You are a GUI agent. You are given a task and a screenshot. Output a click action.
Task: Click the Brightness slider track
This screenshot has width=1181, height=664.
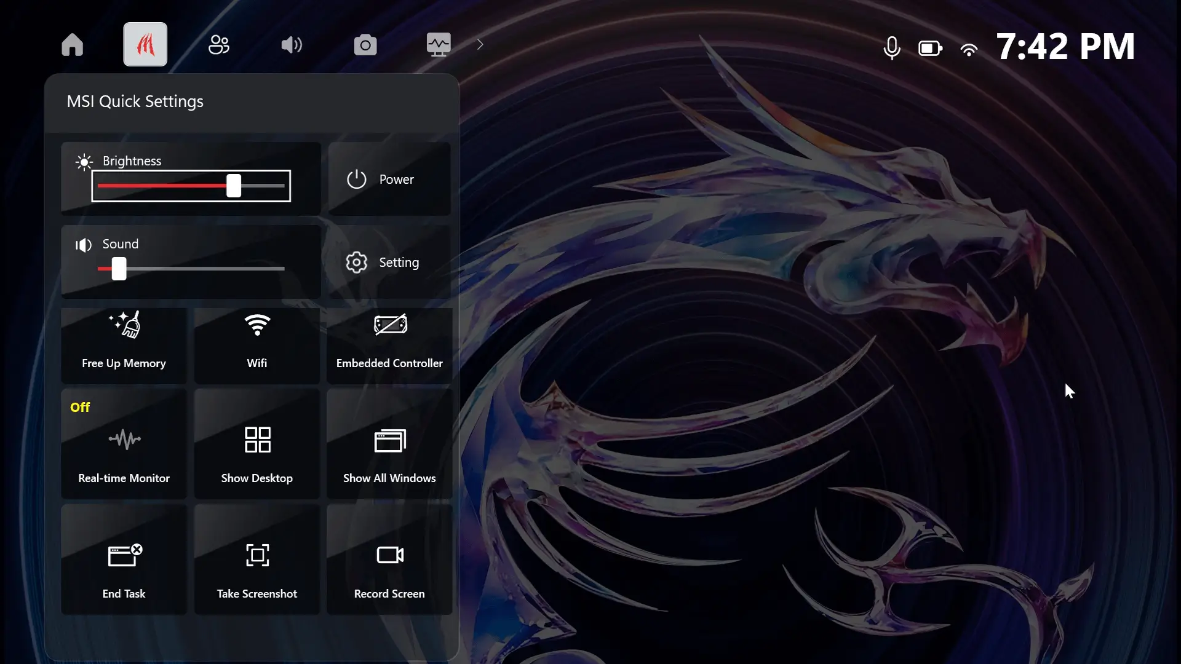click(191, 186)
